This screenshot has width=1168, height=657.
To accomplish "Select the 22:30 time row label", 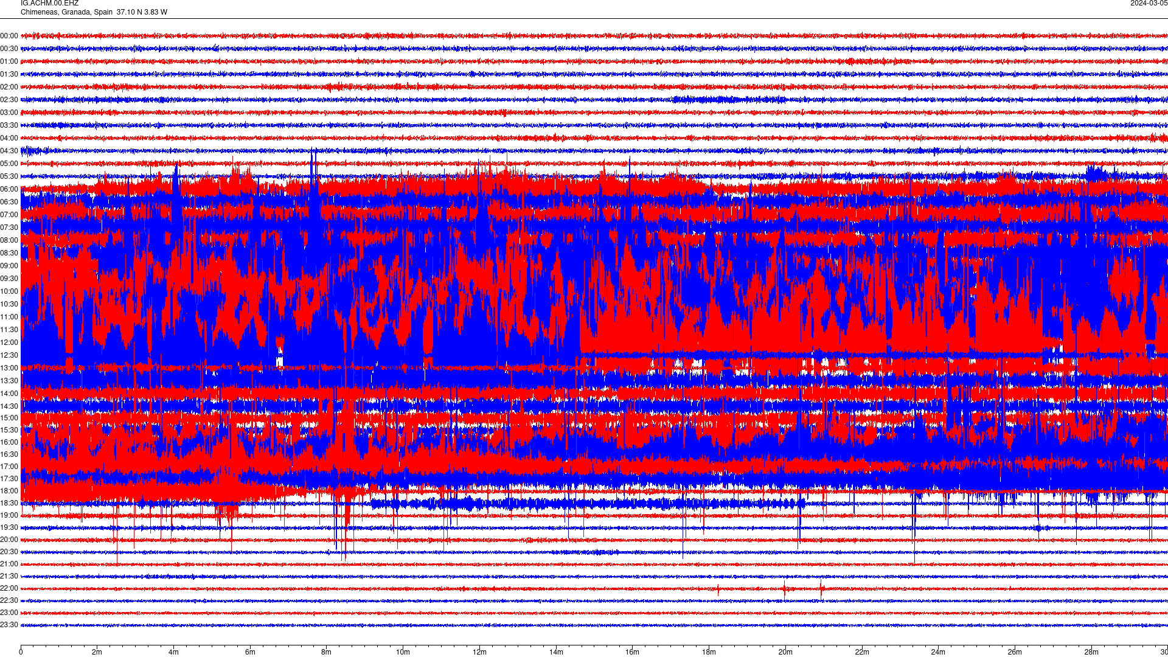I will (9, 600).
